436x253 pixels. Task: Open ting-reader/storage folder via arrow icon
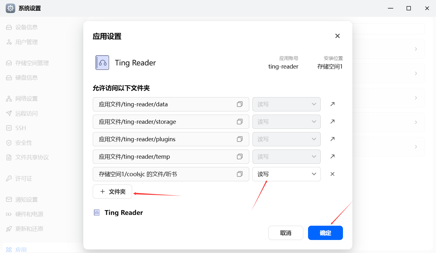pyautogui.click(x=332, y=122)
